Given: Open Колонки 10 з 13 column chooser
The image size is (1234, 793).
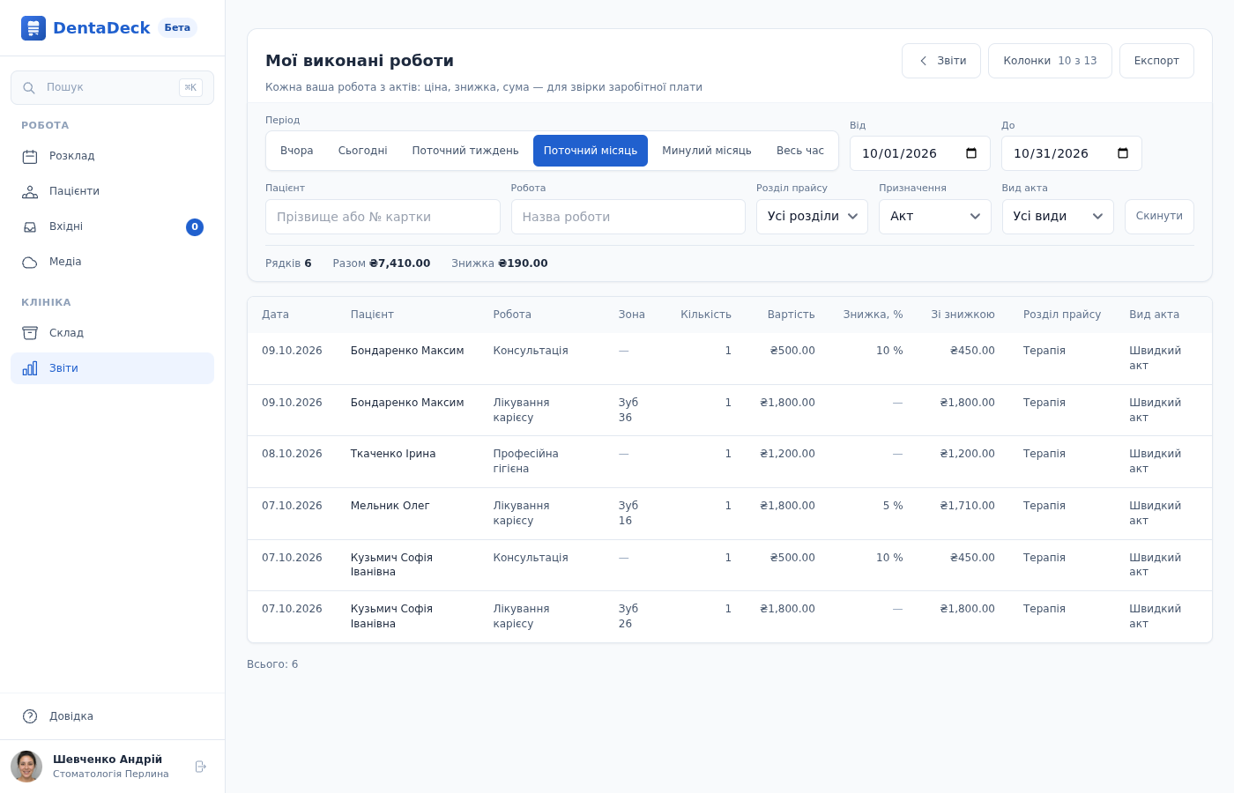Looking at the screenshot, I should click(x=1050, y=61).
